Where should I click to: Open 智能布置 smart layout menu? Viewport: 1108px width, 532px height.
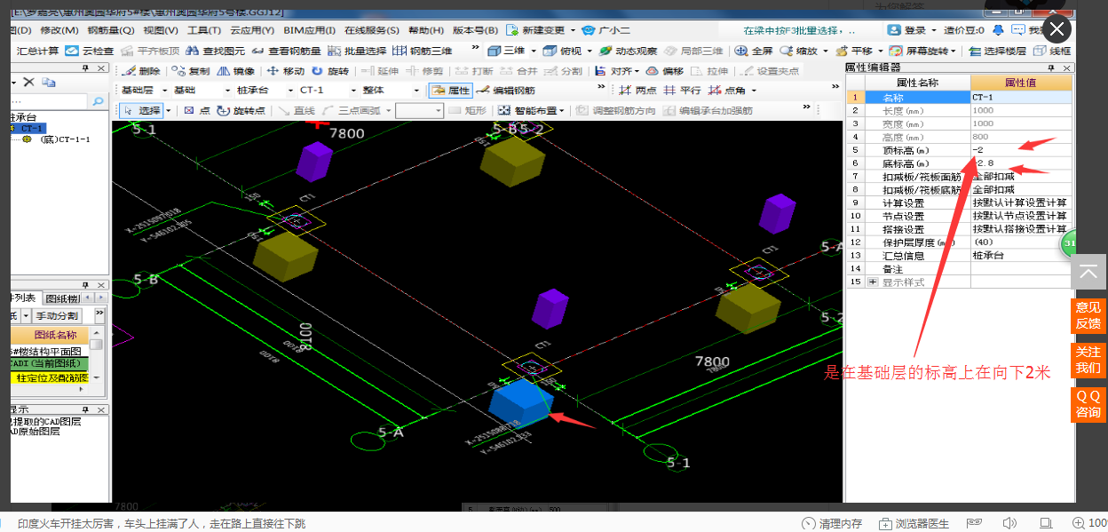(x=532, y=110)
